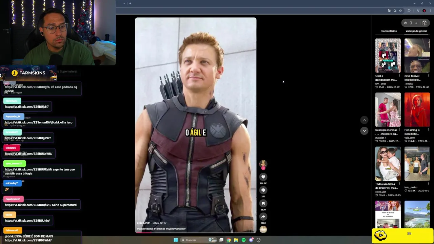Click the ZS5BUJnjn TikTok link in chat
The height and width of the screenshot is (244, 434).
27,221
